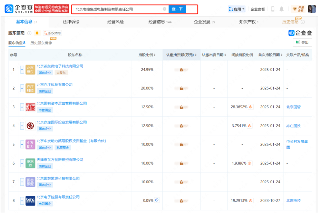Open the 应用 dropdown menu
Image resolution: width=318 pixels, height=214 pixels.
point(237,9)
